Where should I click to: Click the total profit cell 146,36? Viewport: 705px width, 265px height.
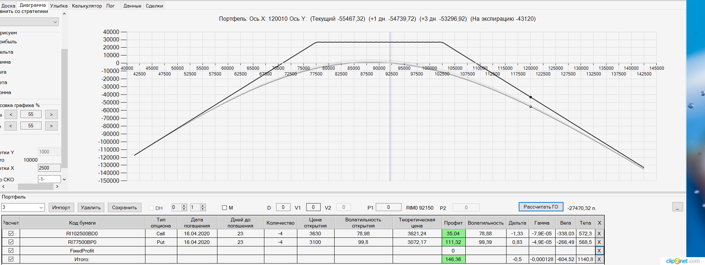point(454,259)
